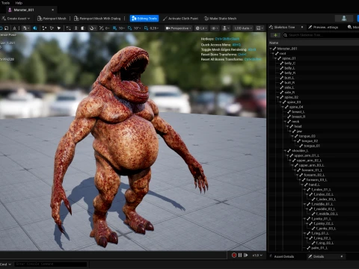Collapse the neck bone
Screen dimensions: 359x269
[x=286, y=122]
